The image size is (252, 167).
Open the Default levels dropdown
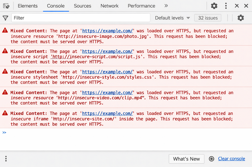coord(172,18)
